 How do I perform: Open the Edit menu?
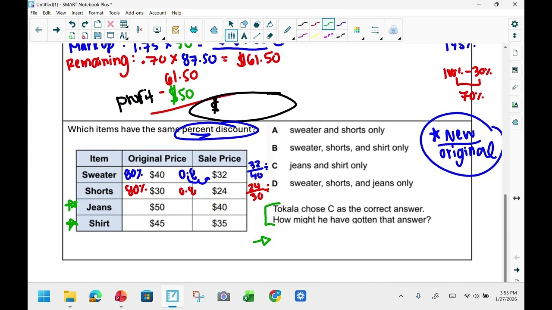click(47, 13)
